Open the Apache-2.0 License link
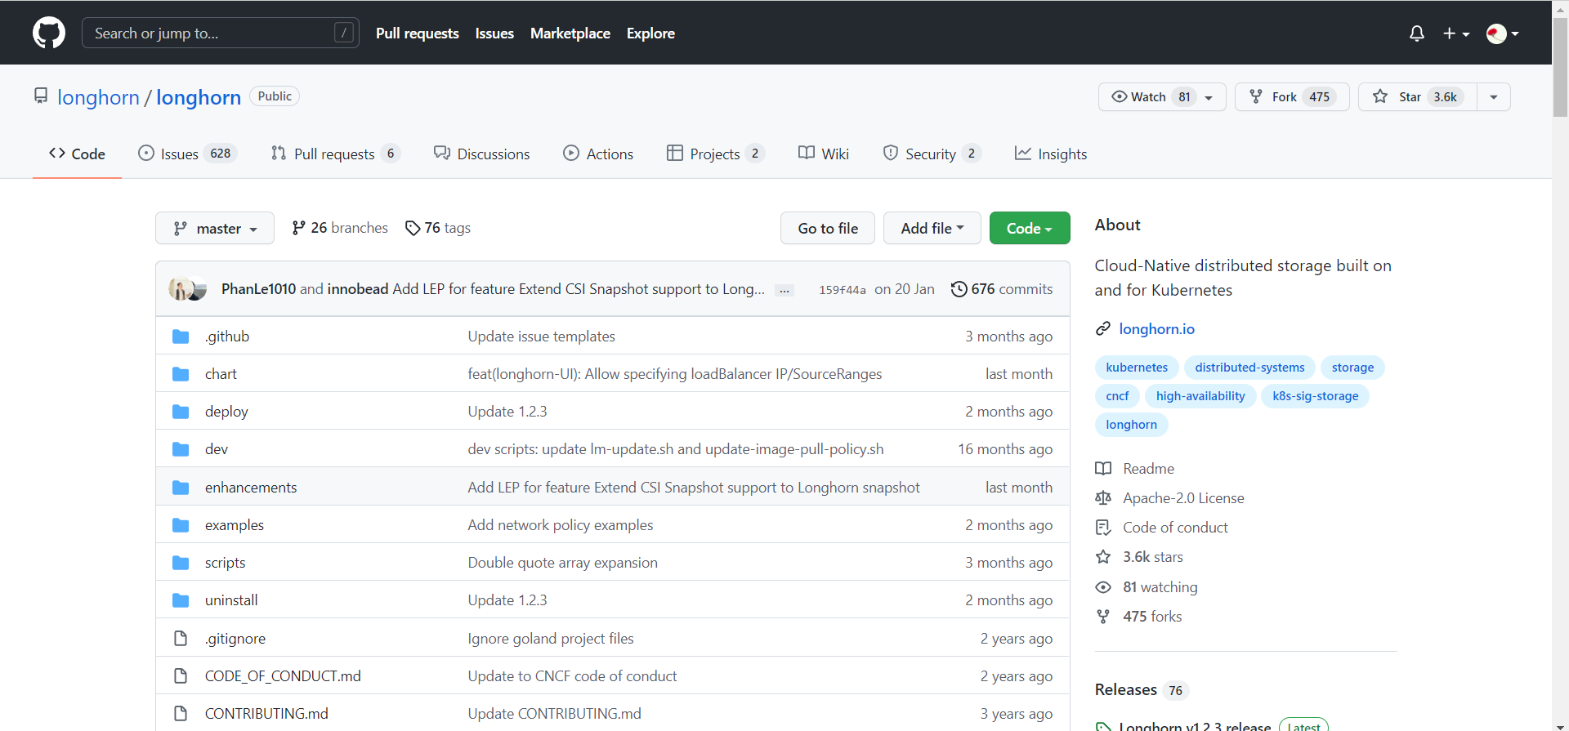 pyautogui.click(x=1169, y=498)
